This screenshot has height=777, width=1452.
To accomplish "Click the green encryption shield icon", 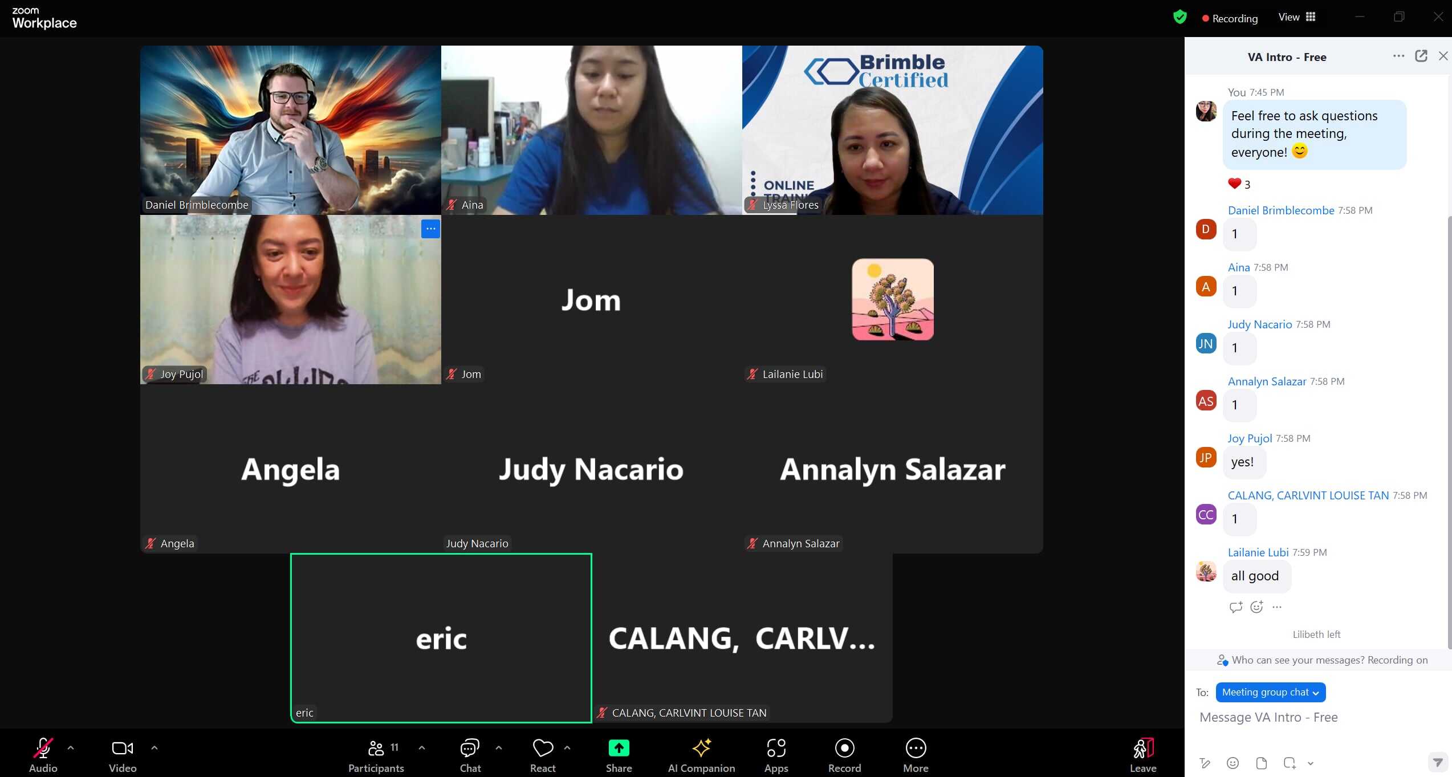I will point(1180,18).
